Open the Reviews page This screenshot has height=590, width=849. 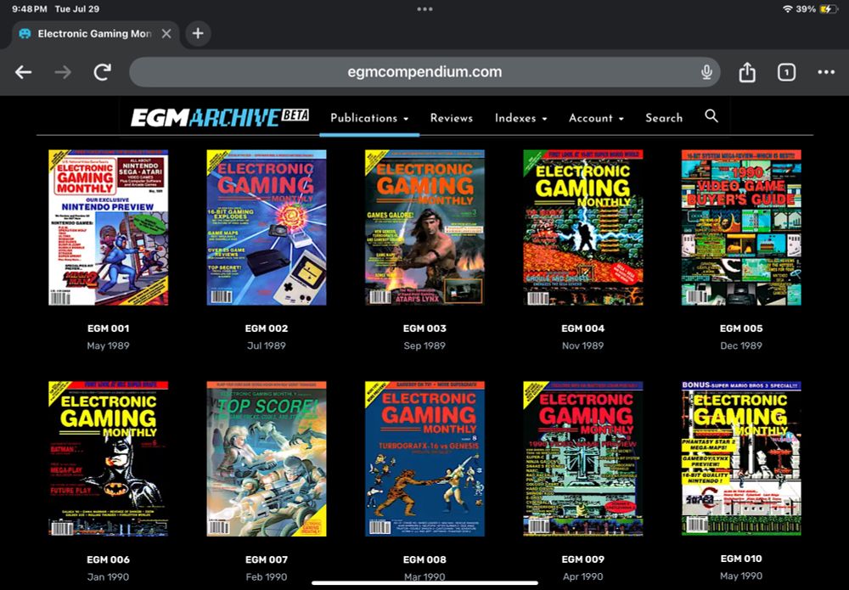point(452,118)
